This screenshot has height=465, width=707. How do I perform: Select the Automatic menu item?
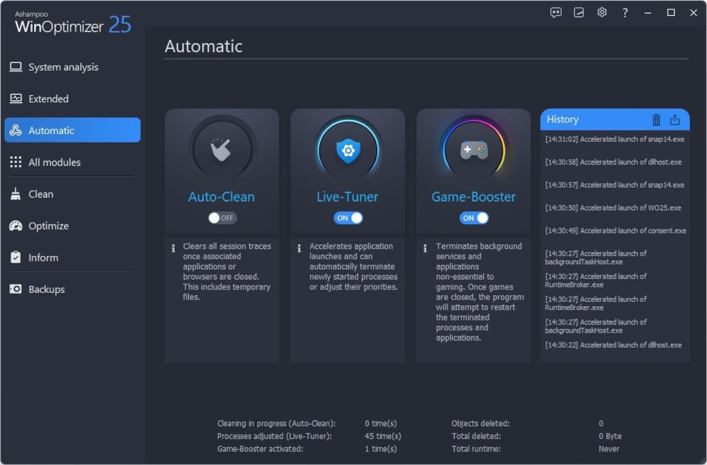pyautogui.click(x=72, y=130)
